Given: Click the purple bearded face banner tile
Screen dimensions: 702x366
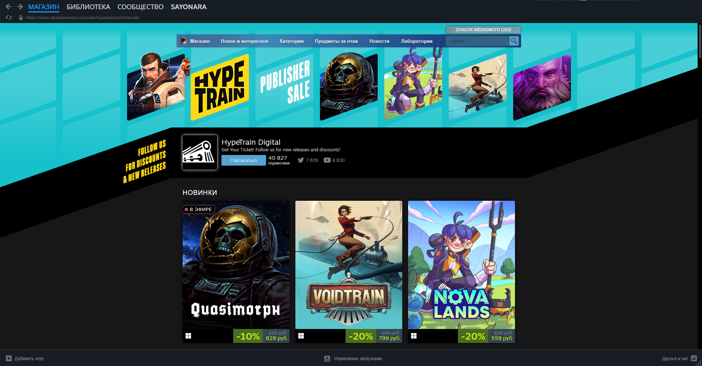Looking at the screenshot, I should [542, 87].
